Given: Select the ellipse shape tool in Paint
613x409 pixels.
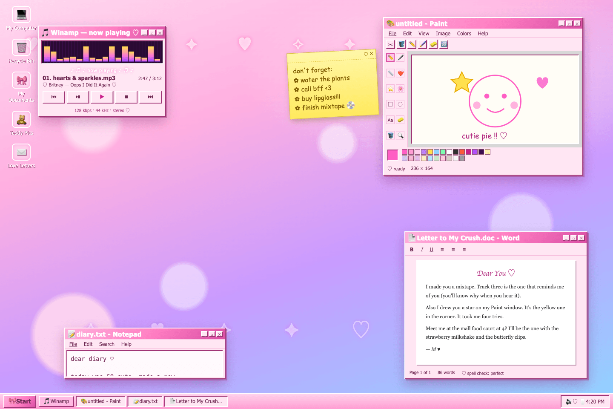Looking at the screenshot, I should [x=401, y=104].
